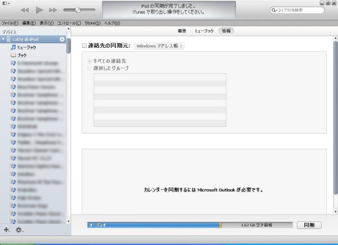
Task: Focus the ライブラリを検索 search field
Action: pos(297,10)
